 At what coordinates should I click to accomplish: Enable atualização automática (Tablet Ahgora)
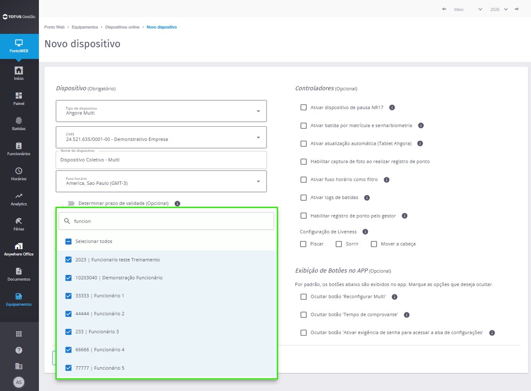point(304,143)
